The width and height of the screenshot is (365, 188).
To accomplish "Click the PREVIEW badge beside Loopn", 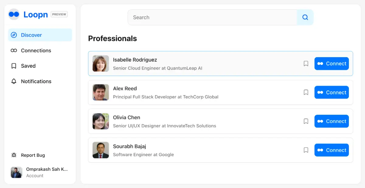I will pos(59,14).
